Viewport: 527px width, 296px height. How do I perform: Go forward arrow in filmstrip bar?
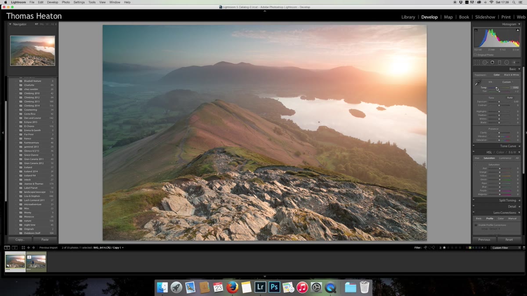coord(34,248)
